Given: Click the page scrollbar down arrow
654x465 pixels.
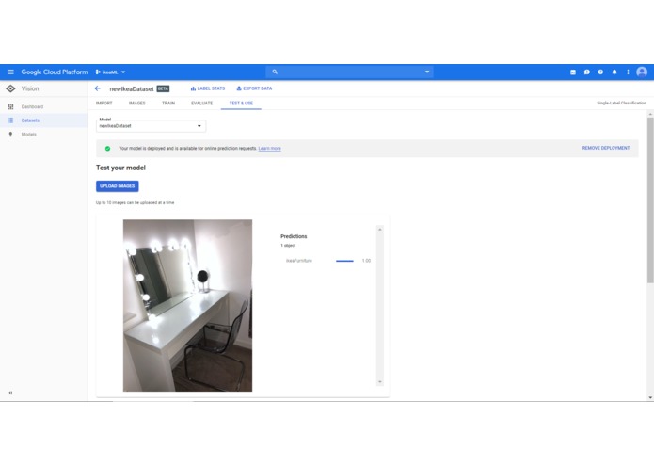Looking at the screenshot, I should tap(650, 397).
